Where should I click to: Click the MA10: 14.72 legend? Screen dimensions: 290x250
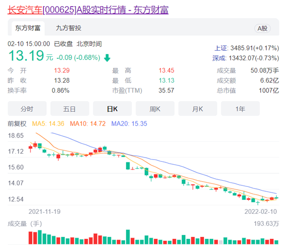coord(87,123)
